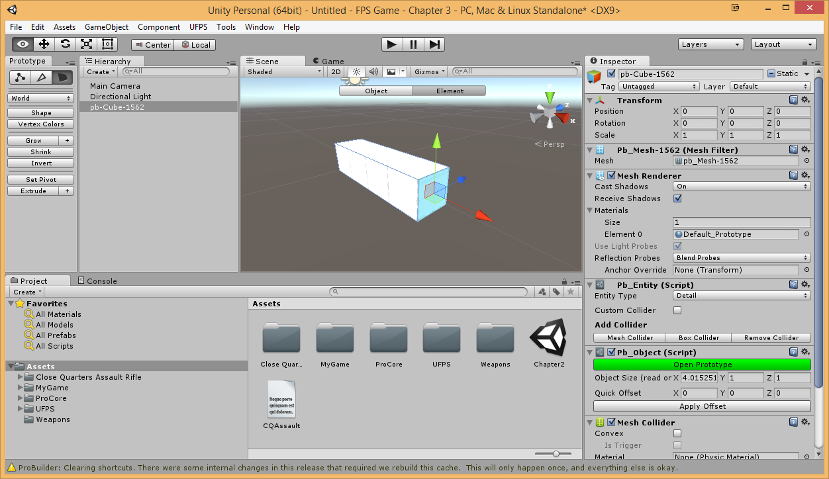Screen dimensions: 829x479
Task: Choose ProBuilder vertex selection mode
Action: pos(20,77)
